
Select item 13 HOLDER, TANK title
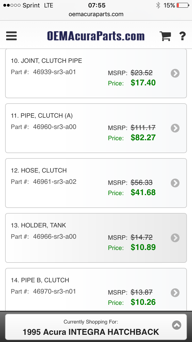38,225
